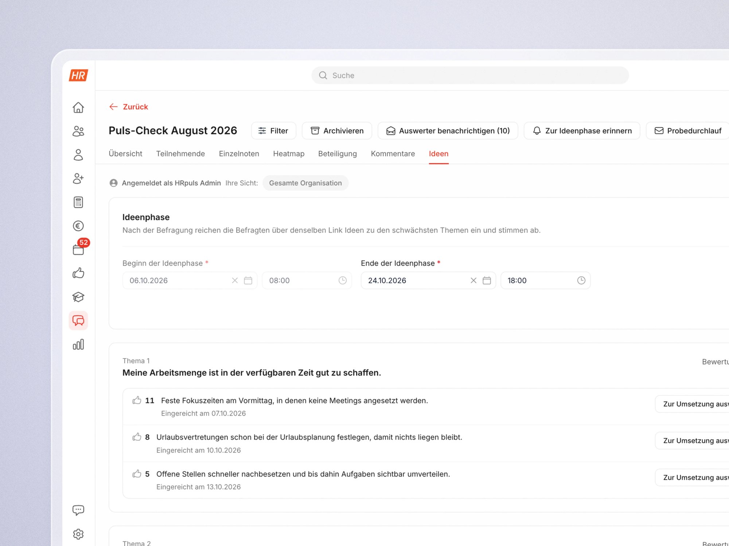This screenshot has height=546, width=729.
Task: Go back via Zurück link
Action: (x=129, y=107)
